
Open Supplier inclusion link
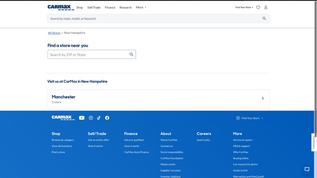coord(171,170)
